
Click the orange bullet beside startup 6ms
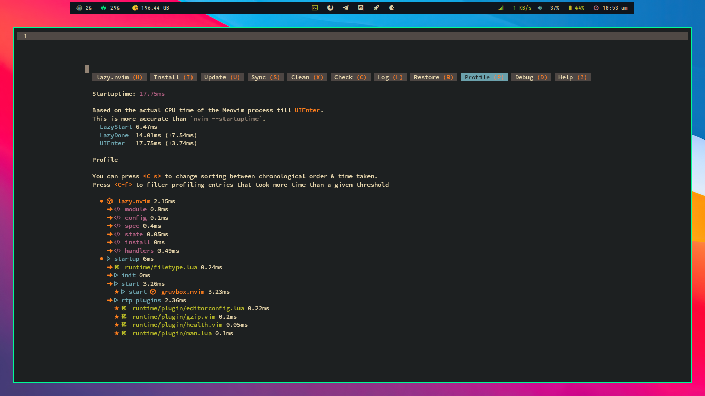102,259
